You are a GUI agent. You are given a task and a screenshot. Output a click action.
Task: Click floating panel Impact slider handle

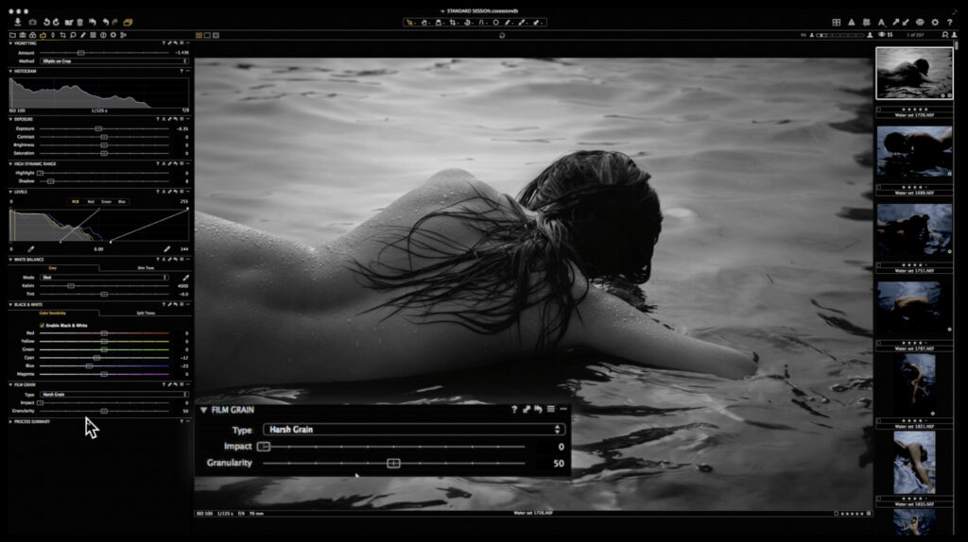264,447
